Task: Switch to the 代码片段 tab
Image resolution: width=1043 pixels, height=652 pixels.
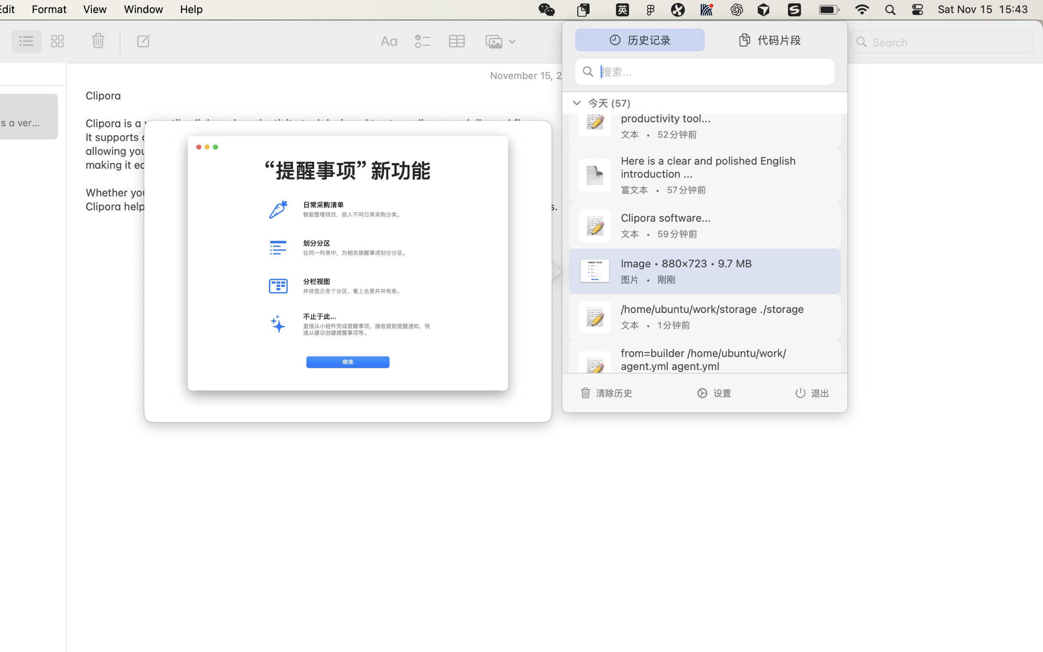Action: 770,40
